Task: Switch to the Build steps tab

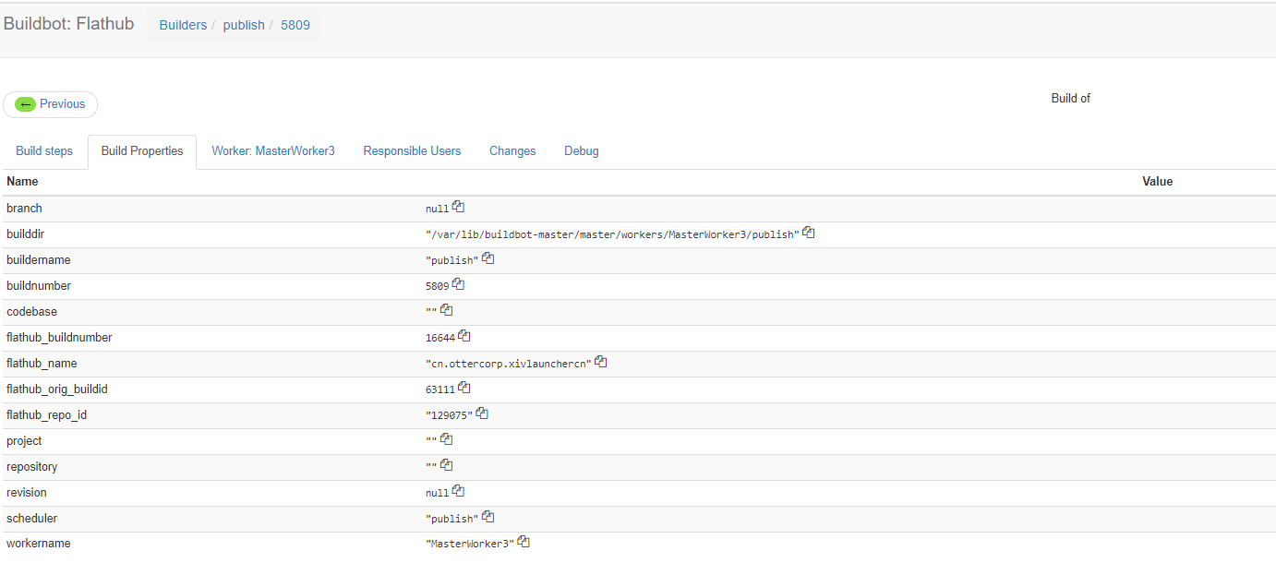Action: pyautogui.click(x=43, y=150)
